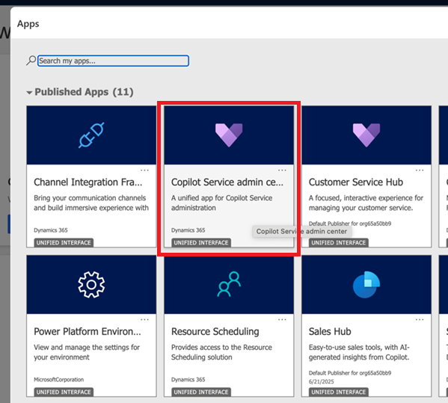
Task: Open more options for Sales Hub
Action: [x=420, y=319]
